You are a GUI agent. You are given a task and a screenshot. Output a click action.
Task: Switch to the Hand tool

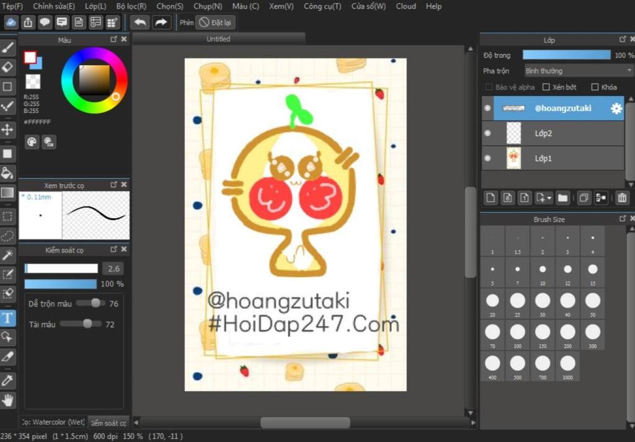coord(7,400)
